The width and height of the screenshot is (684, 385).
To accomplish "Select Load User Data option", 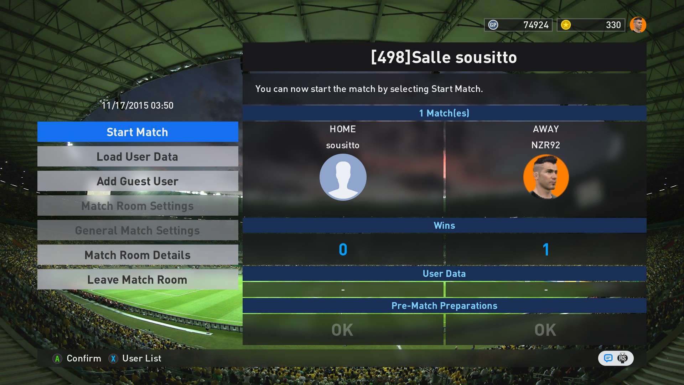I will point(138,156).
